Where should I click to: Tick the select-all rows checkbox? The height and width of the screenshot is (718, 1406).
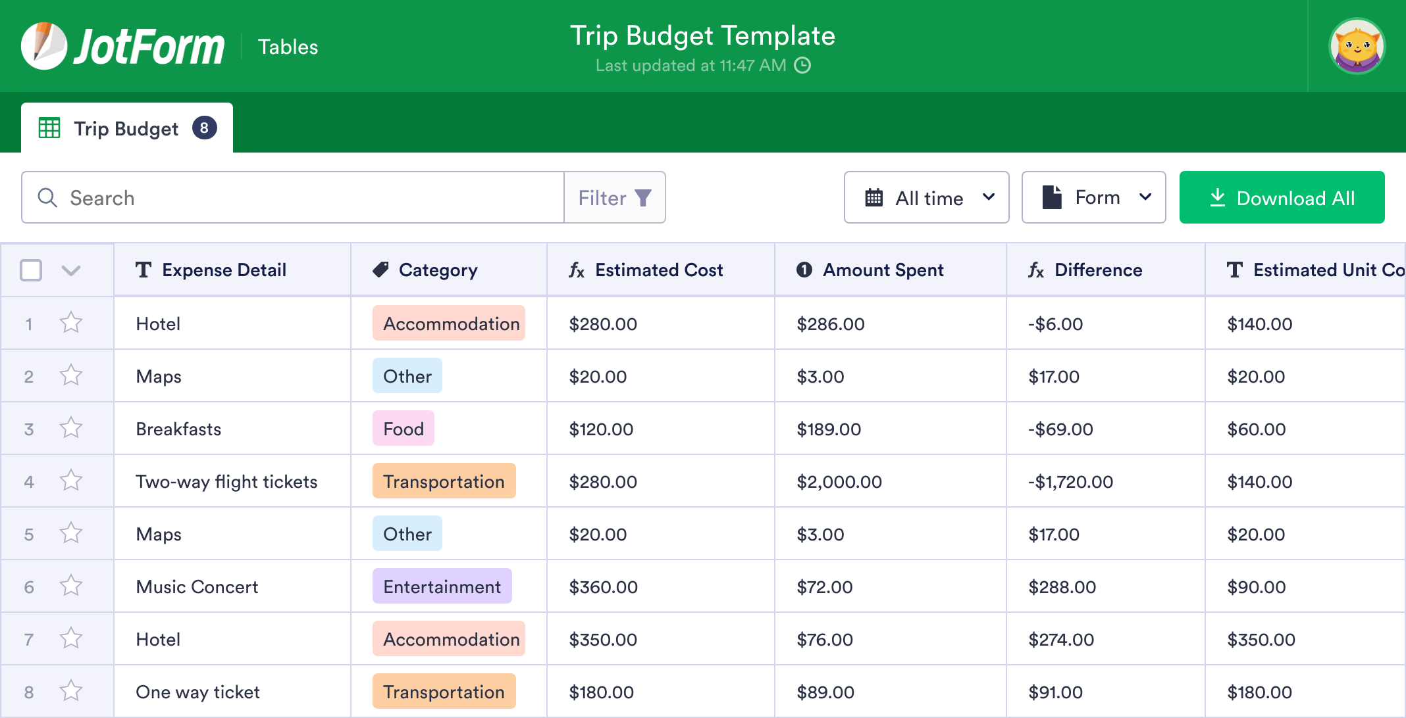[31, 270]
